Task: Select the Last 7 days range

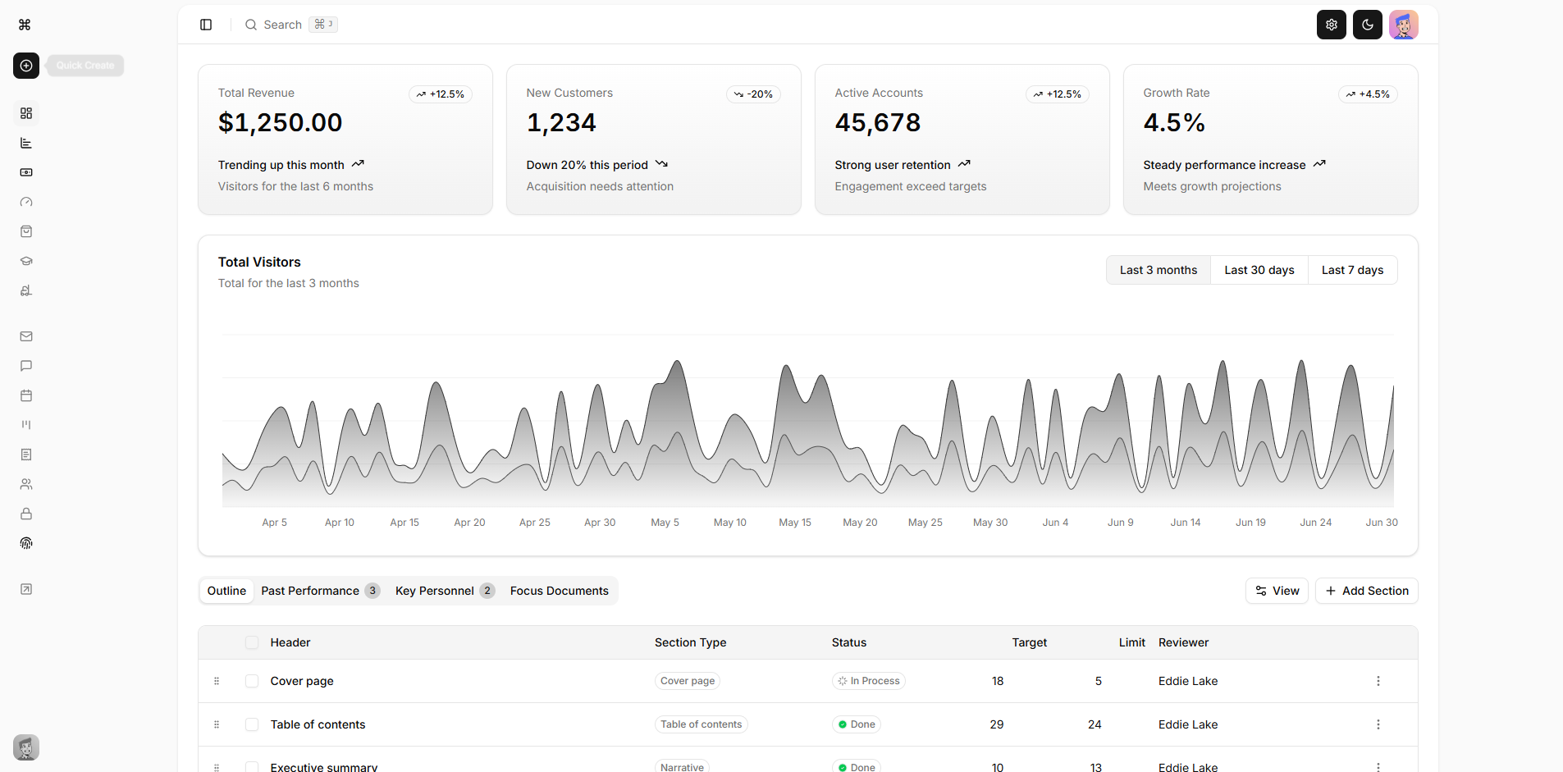Action: pyautogui.click(x=1352, y=270)
